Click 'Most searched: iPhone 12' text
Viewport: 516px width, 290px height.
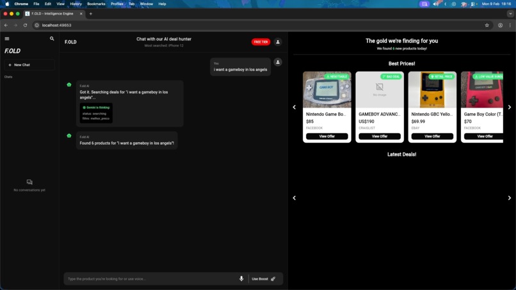164,45
